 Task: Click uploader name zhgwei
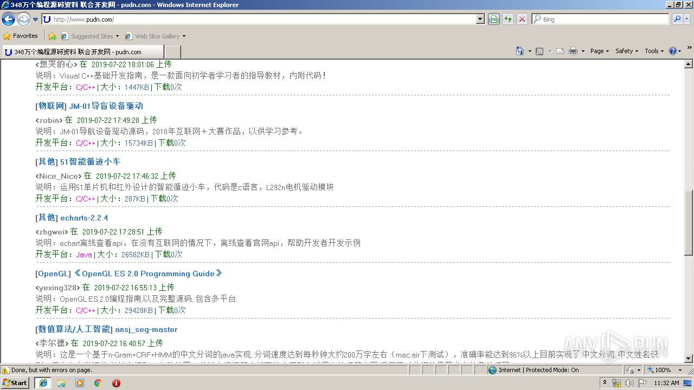click(x=52, y=232)
